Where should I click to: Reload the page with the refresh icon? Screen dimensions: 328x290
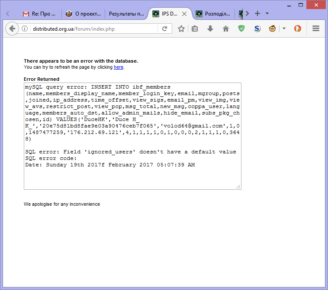pyautogui.click(x=164, y=29)
